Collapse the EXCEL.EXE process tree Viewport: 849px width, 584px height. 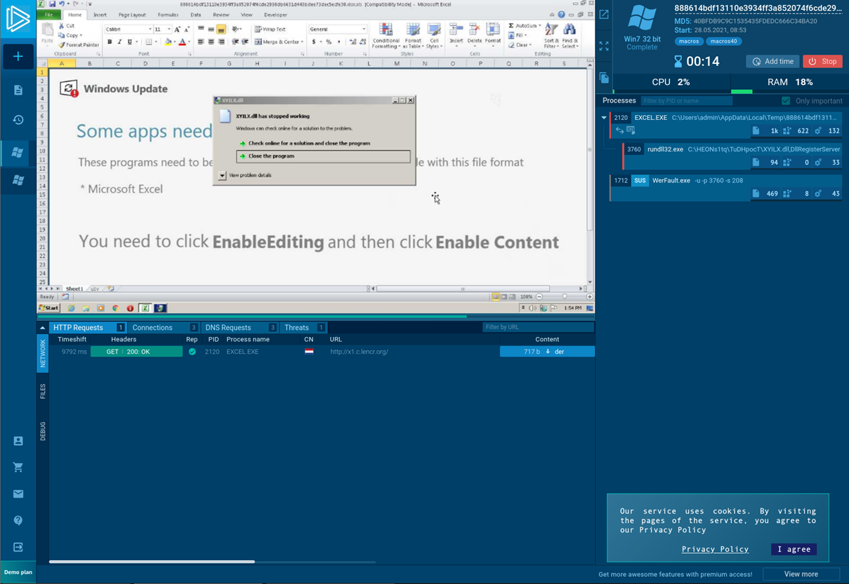click(x=604, y=118)
